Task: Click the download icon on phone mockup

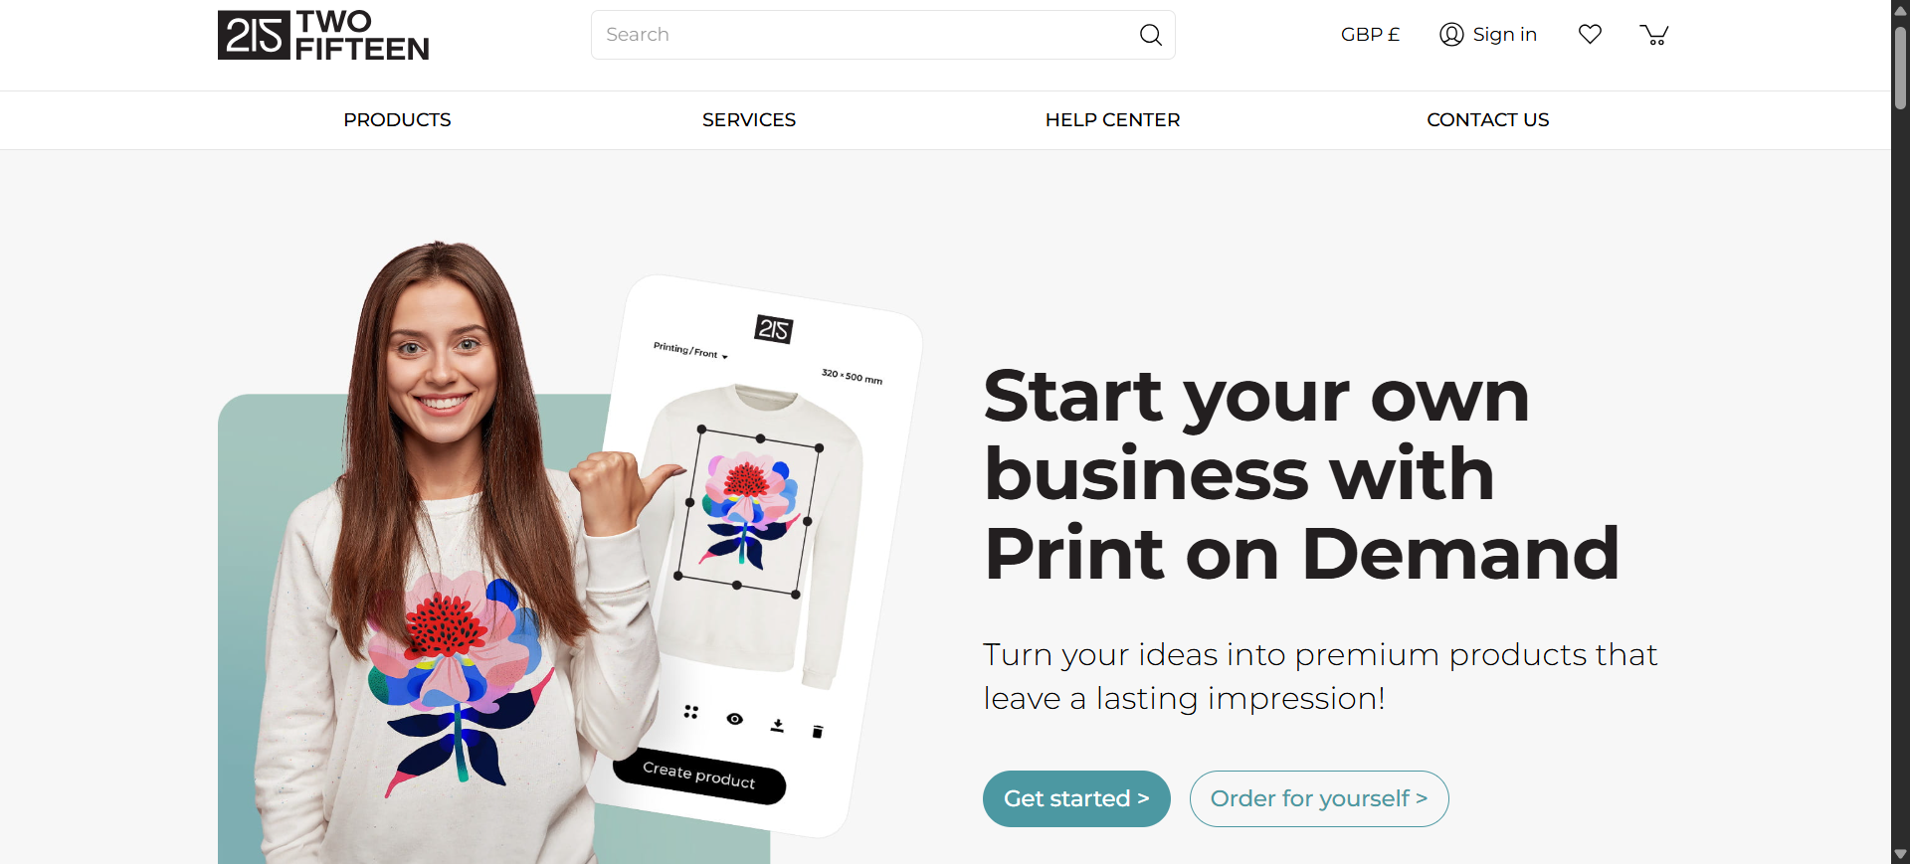Action: [x=777, y=726]
